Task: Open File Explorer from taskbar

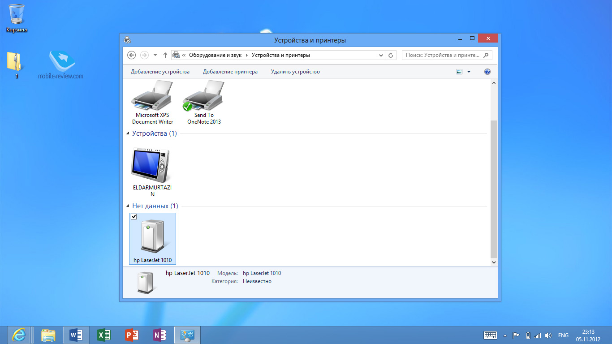Action: [48, 335]
